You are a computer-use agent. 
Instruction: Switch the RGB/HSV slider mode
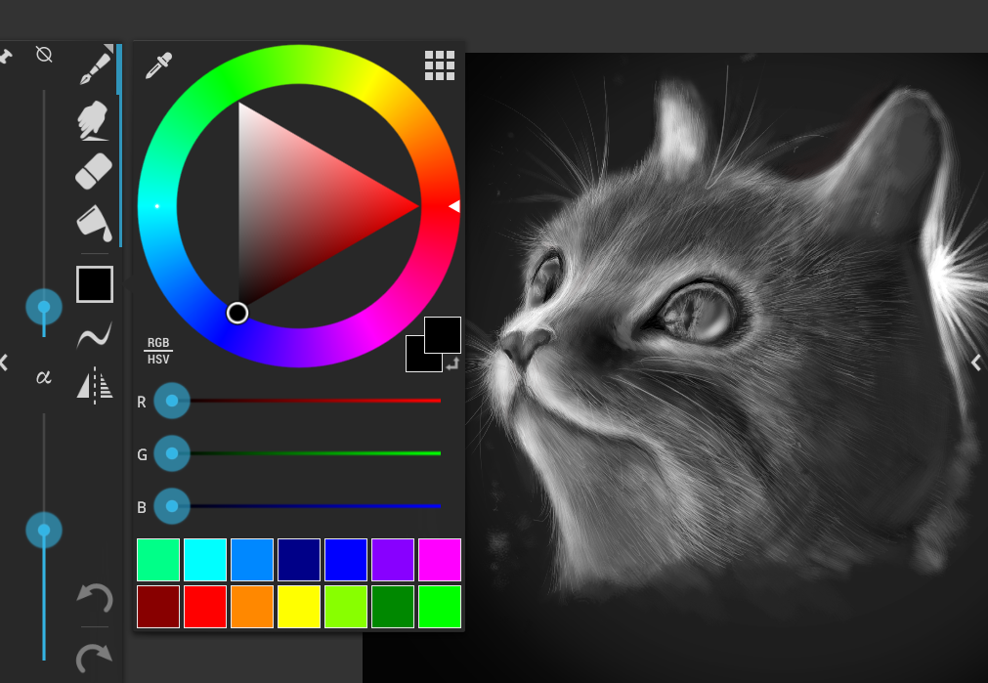click(158, 351)
